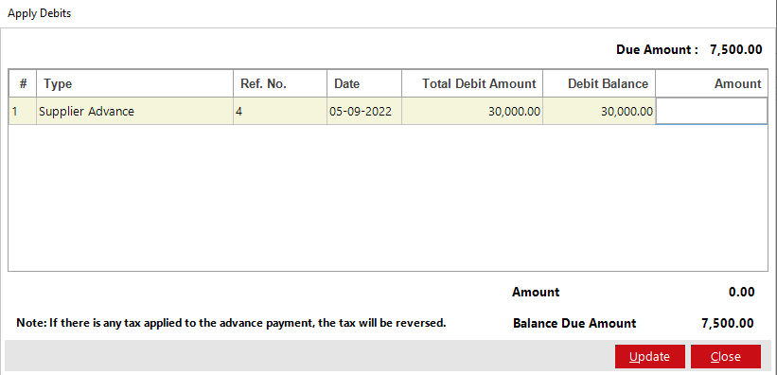Click the Apply Debits window title
Image resolution: width=777 pixels, height=375 pixels.
tap(39, 13)
